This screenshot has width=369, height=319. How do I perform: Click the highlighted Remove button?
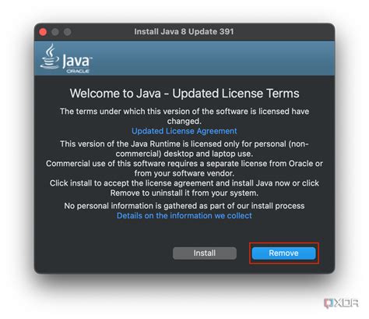click(284, 253)
